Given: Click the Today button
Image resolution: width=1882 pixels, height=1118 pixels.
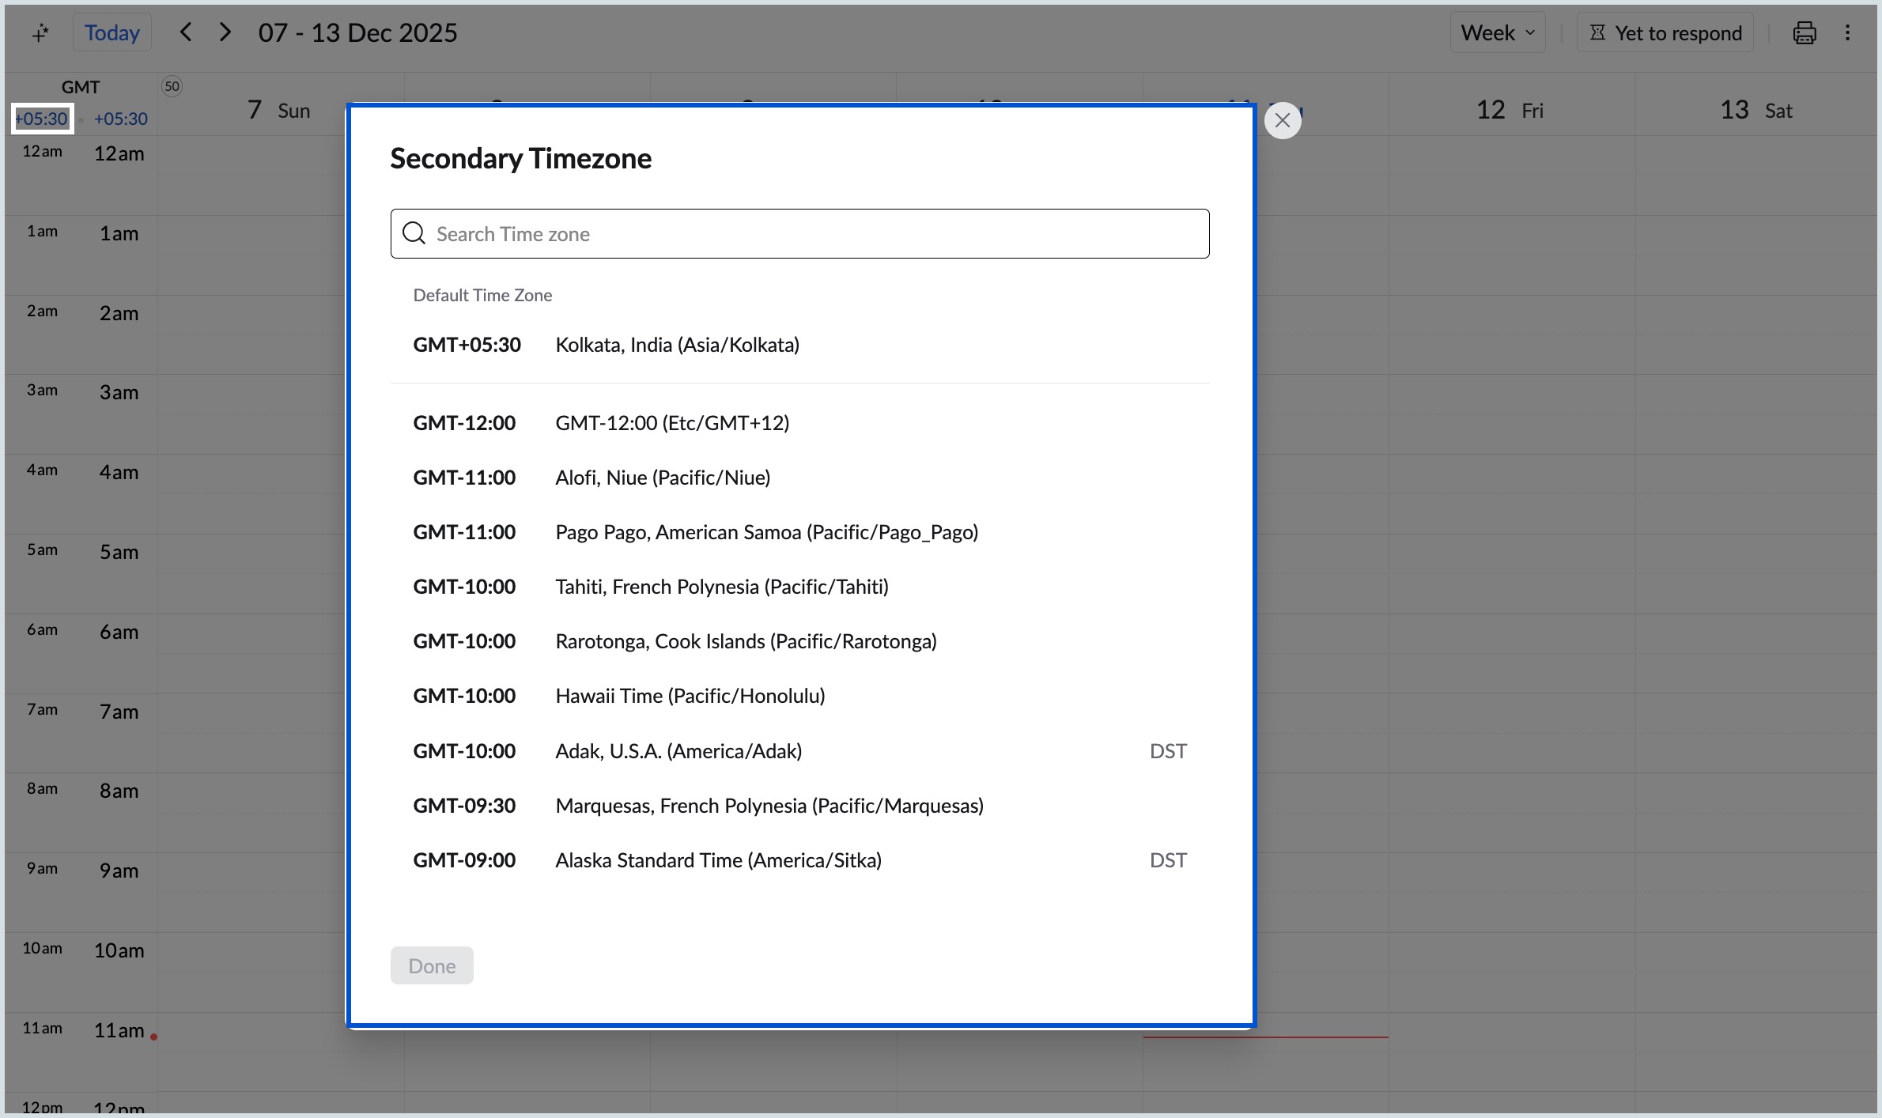Looking at the screenshot, I should 111,32.
